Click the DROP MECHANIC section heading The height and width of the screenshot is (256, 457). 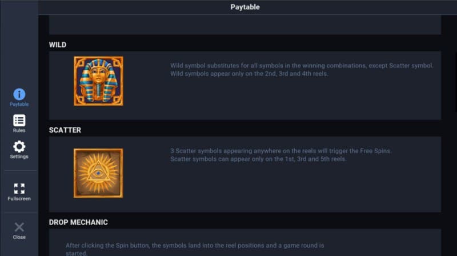pyautogui.click(x=78, y=222)
